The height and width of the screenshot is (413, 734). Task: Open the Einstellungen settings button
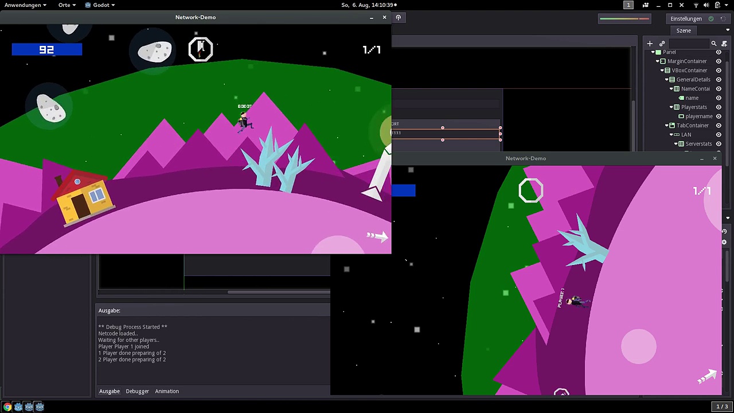(x=686, y=18)
